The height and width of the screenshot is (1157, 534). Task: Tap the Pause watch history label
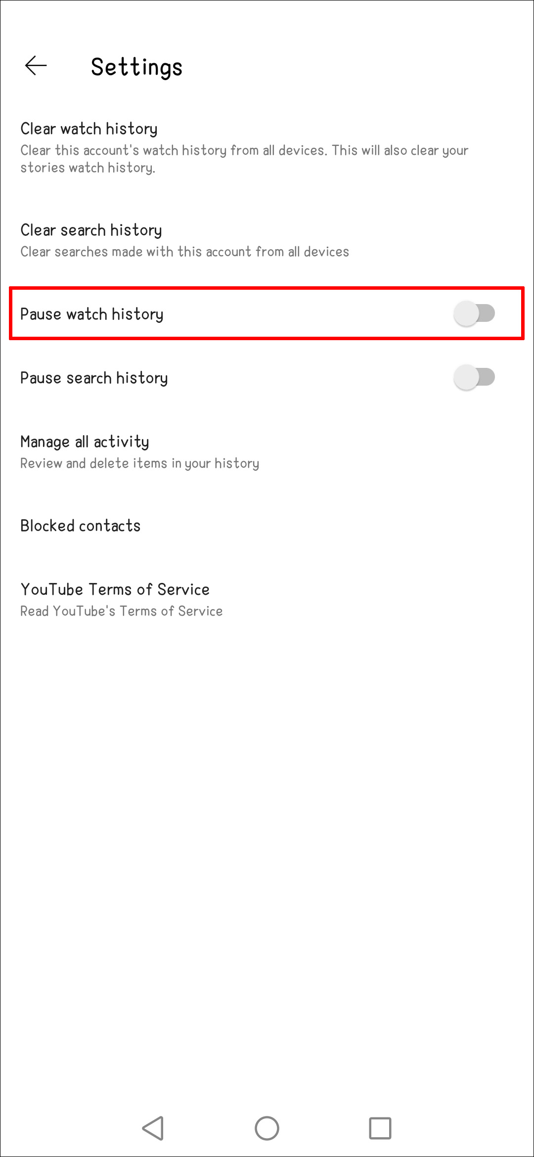[91, 314]
